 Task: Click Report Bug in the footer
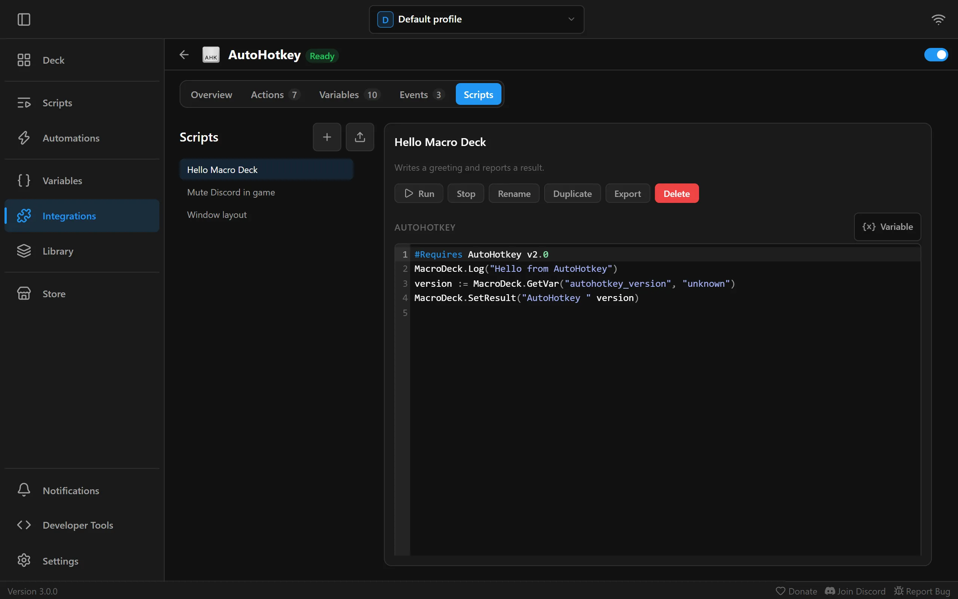click(x=922, y=591)
